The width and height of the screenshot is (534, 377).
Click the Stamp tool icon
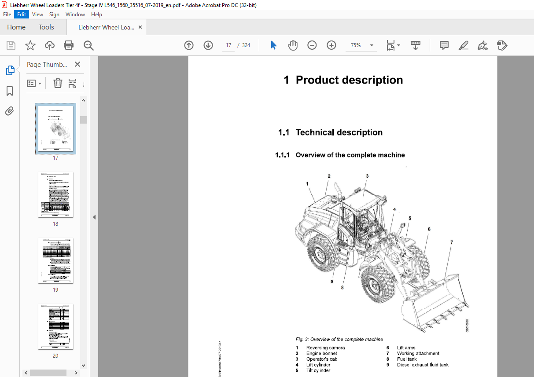coord(502,45)
